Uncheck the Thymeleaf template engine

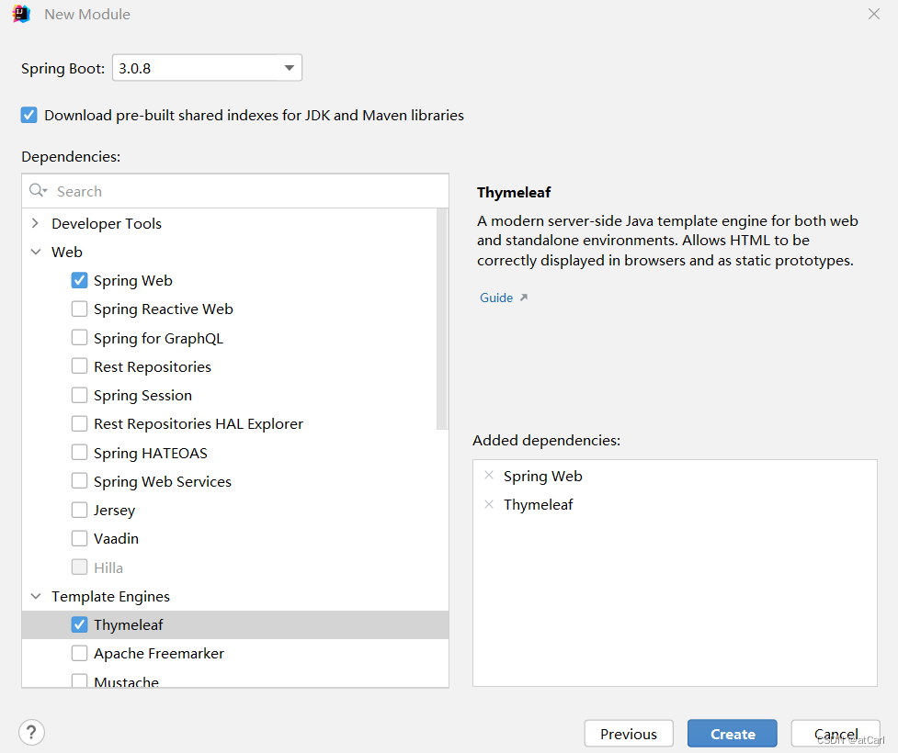(79, 624)
